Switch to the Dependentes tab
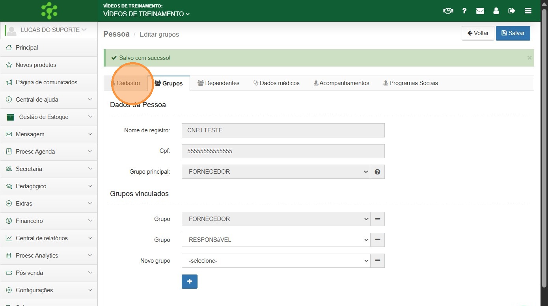 [x=218, y=83]
